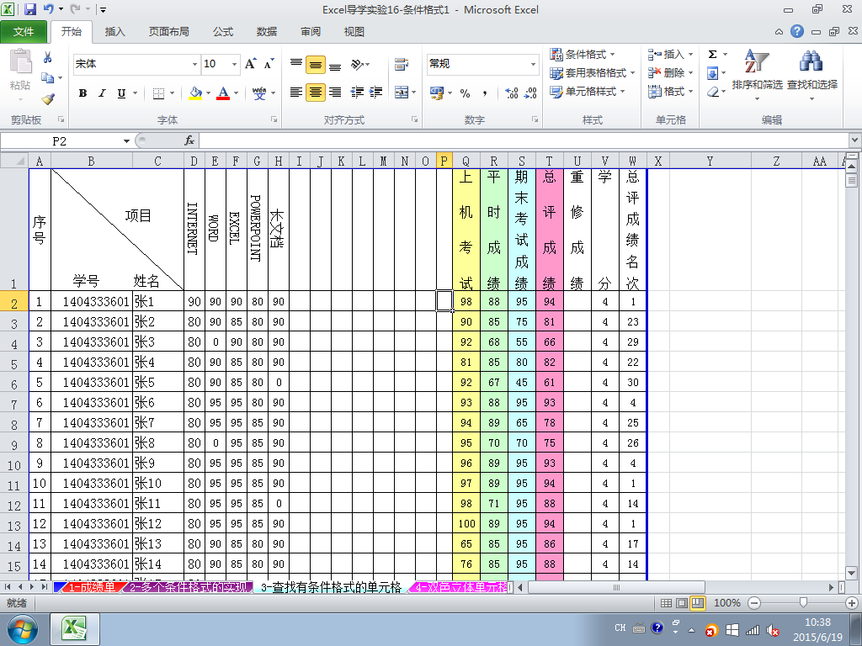Toggle center horizontal alignment
This screenshot has height=646, width=862.
coord(316,93)
